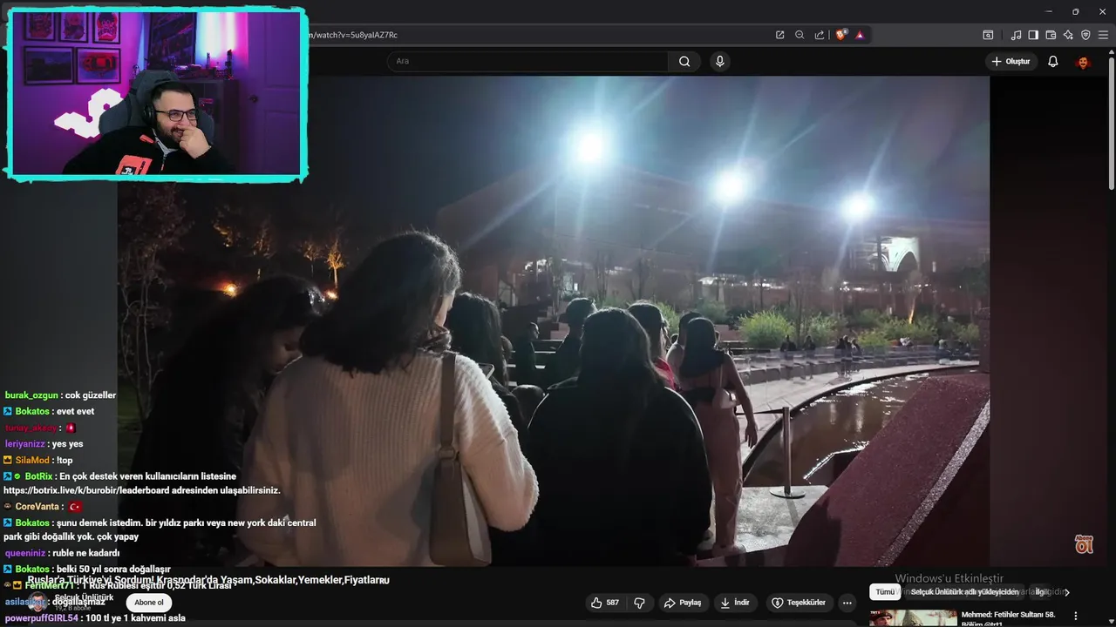The width and height of the screenshot is (1116, 627).
Task: Click the İndir download button
Action: (735, 603)
